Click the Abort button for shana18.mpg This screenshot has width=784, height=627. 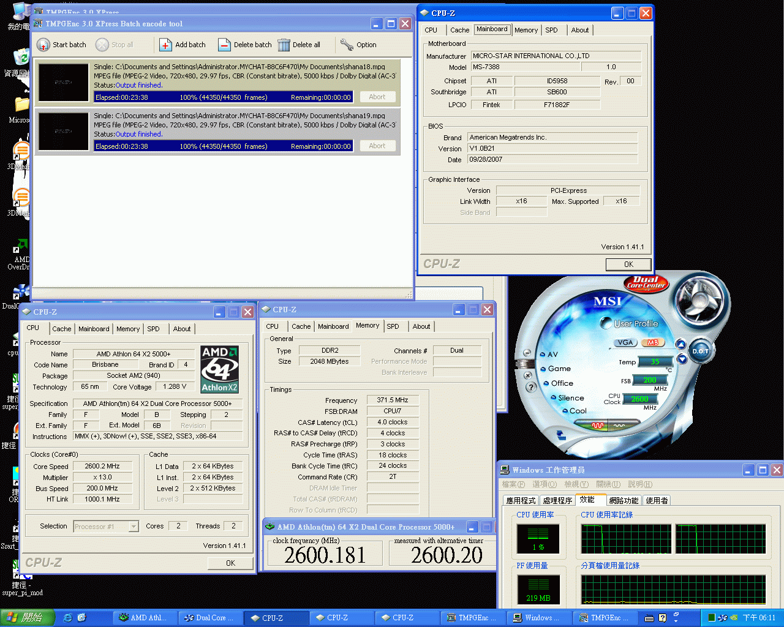tap(377, 97)
